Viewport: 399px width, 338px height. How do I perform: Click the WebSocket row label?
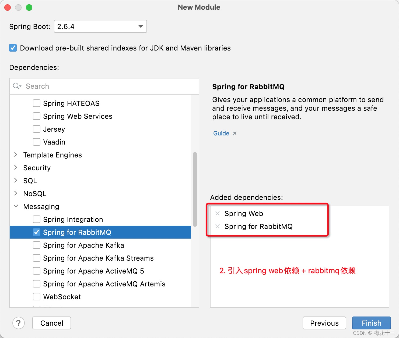tap(62, 297)
